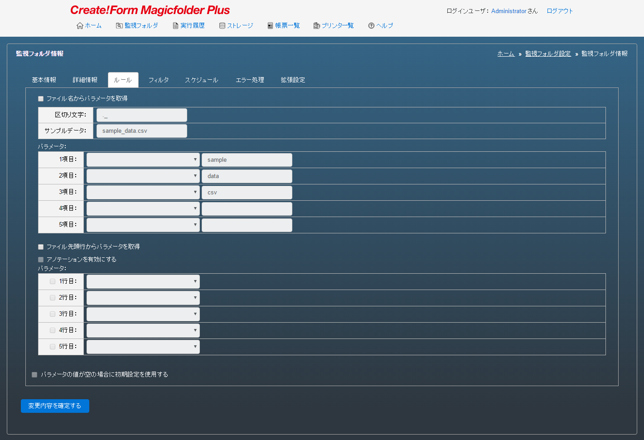
Task: Click the 変更内容を確定する button
Action: [55, 406]
